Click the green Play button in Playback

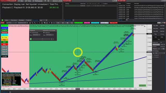click(31, 39)
